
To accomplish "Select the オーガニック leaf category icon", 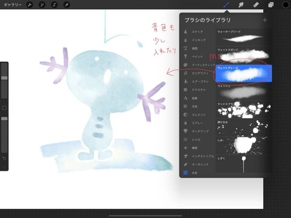I will pyautogui.click(x=186, y=164).
